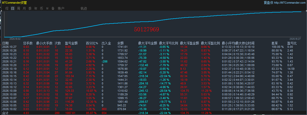Open the 币 currency tab
The height and width of the screenshot is (115, 307).
tap(41, 8)
